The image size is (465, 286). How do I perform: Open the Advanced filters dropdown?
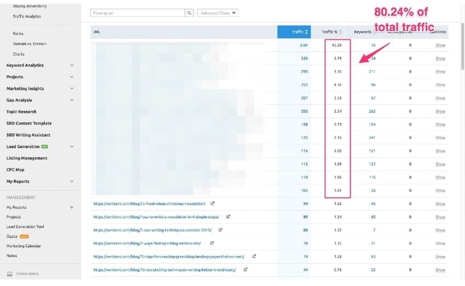click(218, 13)
